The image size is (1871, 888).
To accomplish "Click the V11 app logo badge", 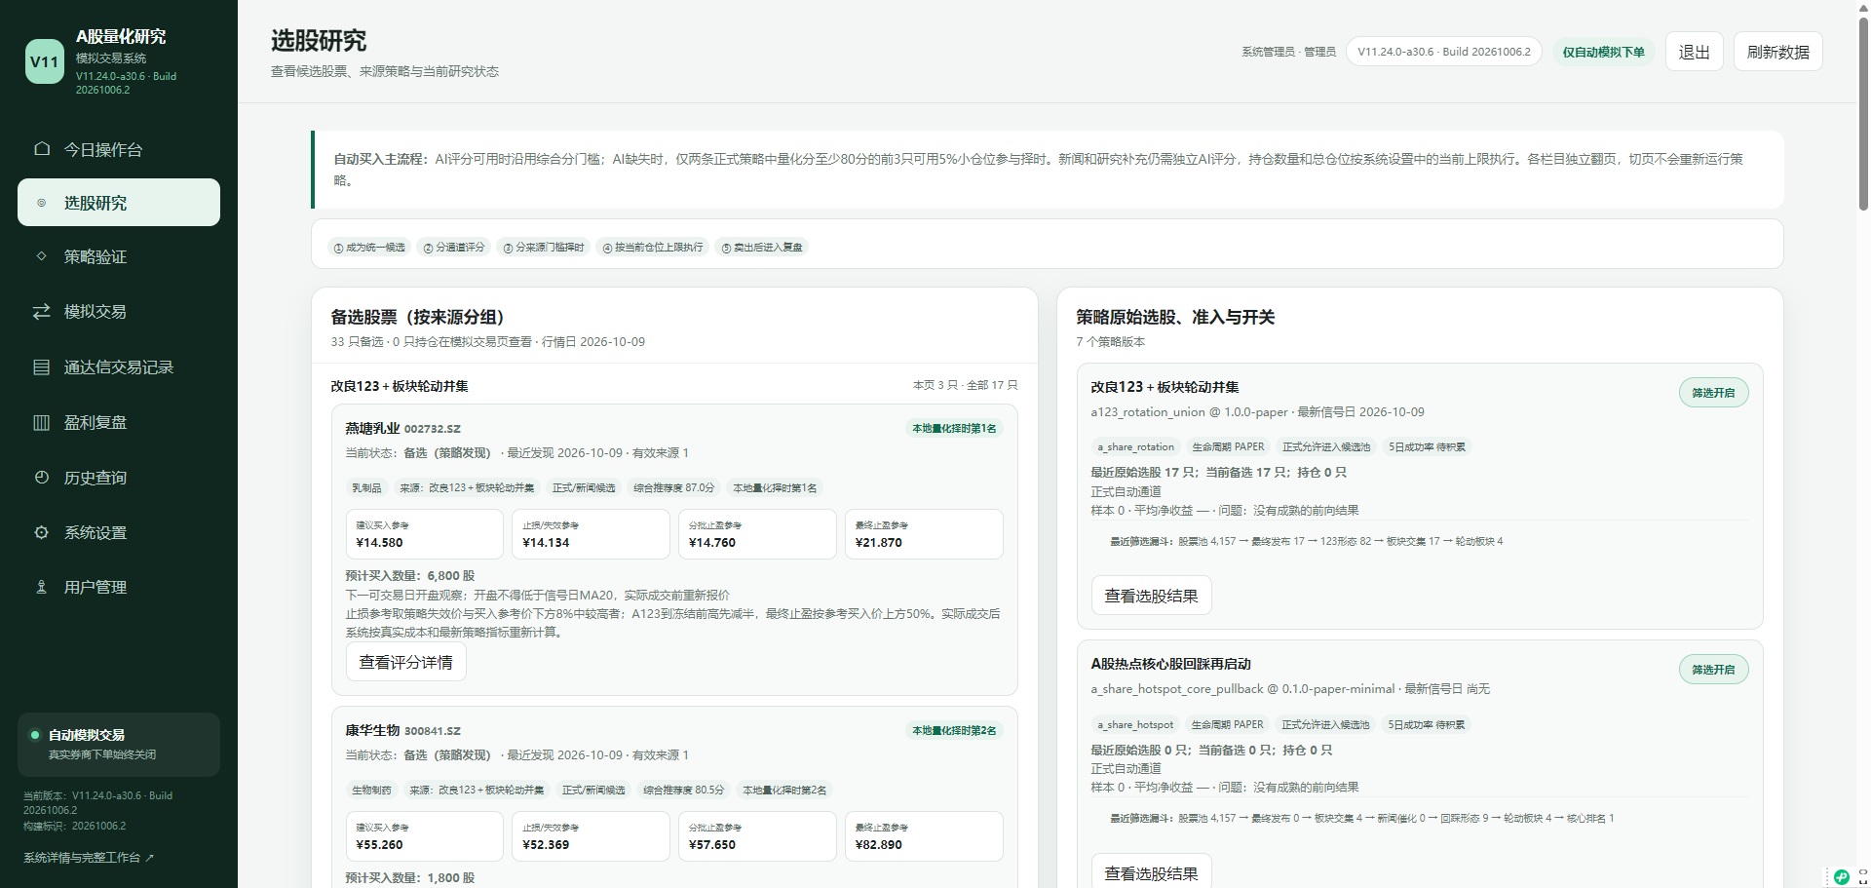I will point(45,61).
